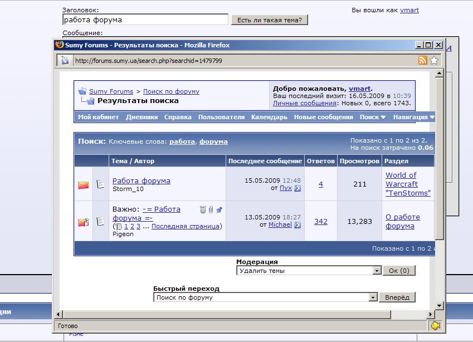Click the bookmark star icon

click(x=434, y=60)
